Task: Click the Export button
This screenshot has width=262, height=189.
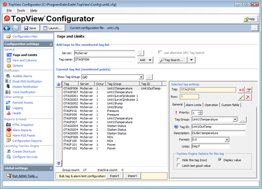Action: pos(115,176)
